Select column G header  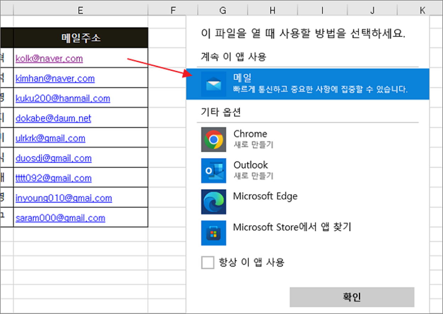click(223, 10)
